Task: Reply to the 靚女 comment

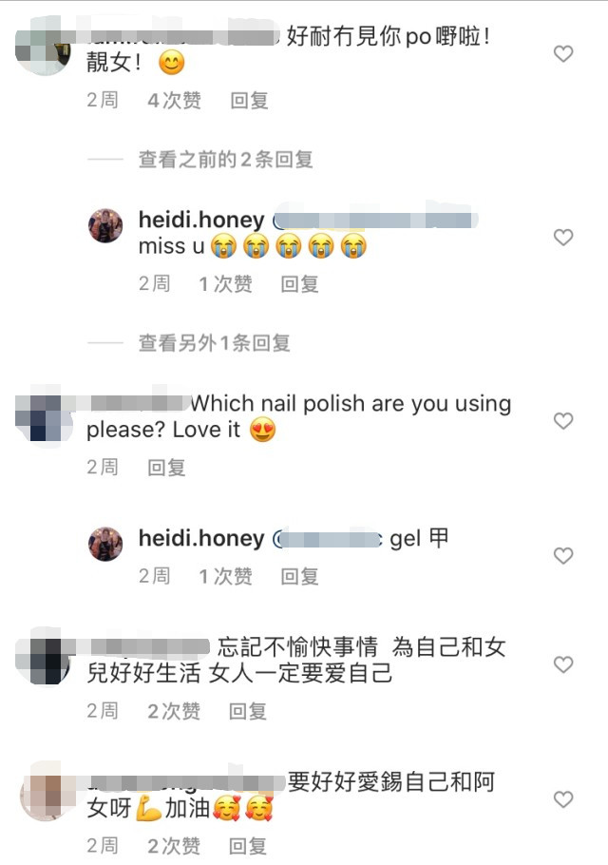Action: 249,101
